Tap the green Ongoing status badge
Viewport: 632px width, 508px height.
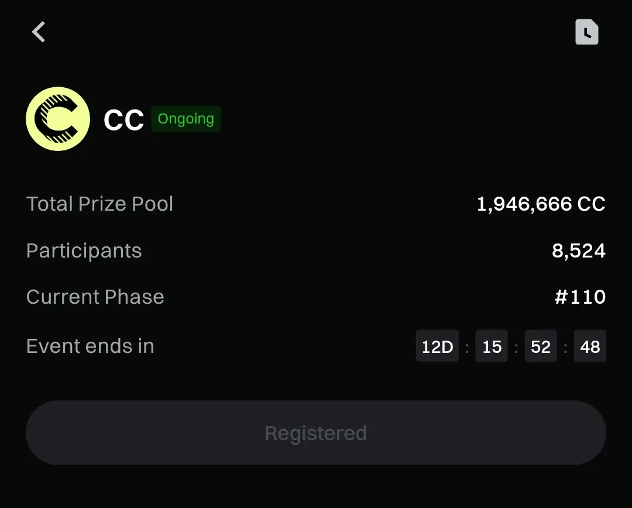pyautogui.click(x=186, y=119)
